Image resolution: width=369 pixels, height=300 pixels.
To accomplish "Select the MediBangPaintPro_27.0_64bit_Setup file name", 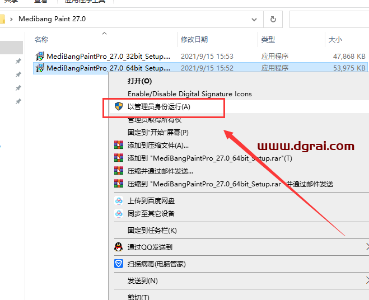I will (x=108, y=68).
